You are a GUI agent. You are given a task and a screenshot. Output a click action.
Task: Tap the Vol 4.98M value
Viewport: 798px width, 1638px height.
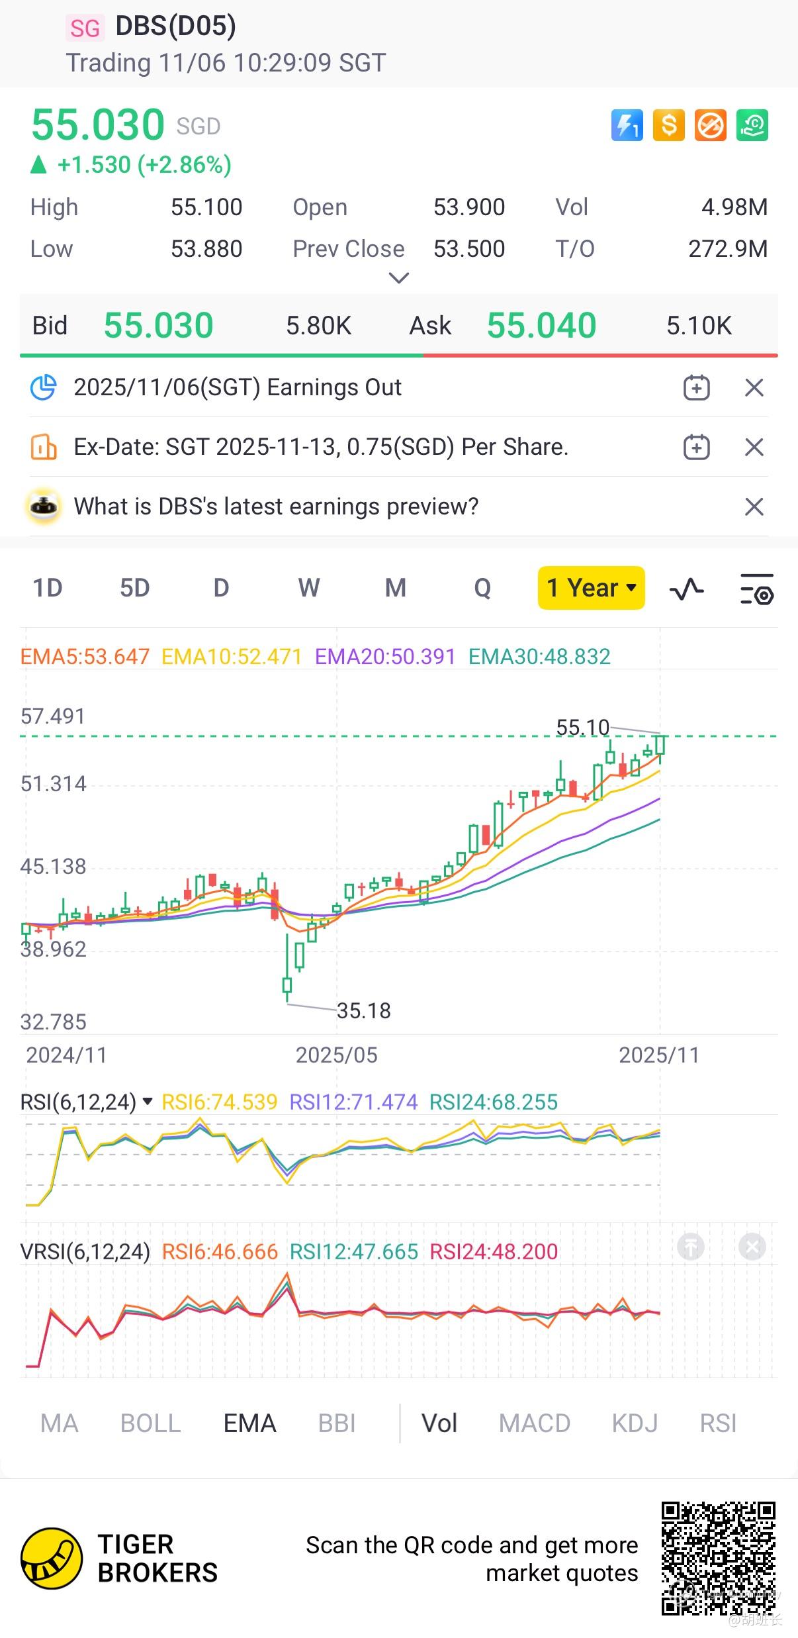[734, 207]
